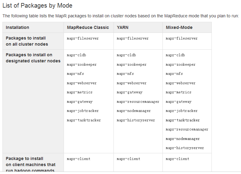Image resolution: width=241 pixels, height=174 pixels.
Task: Click mapr-tasktracker in Mixed-Mode column
Action: 183,120
